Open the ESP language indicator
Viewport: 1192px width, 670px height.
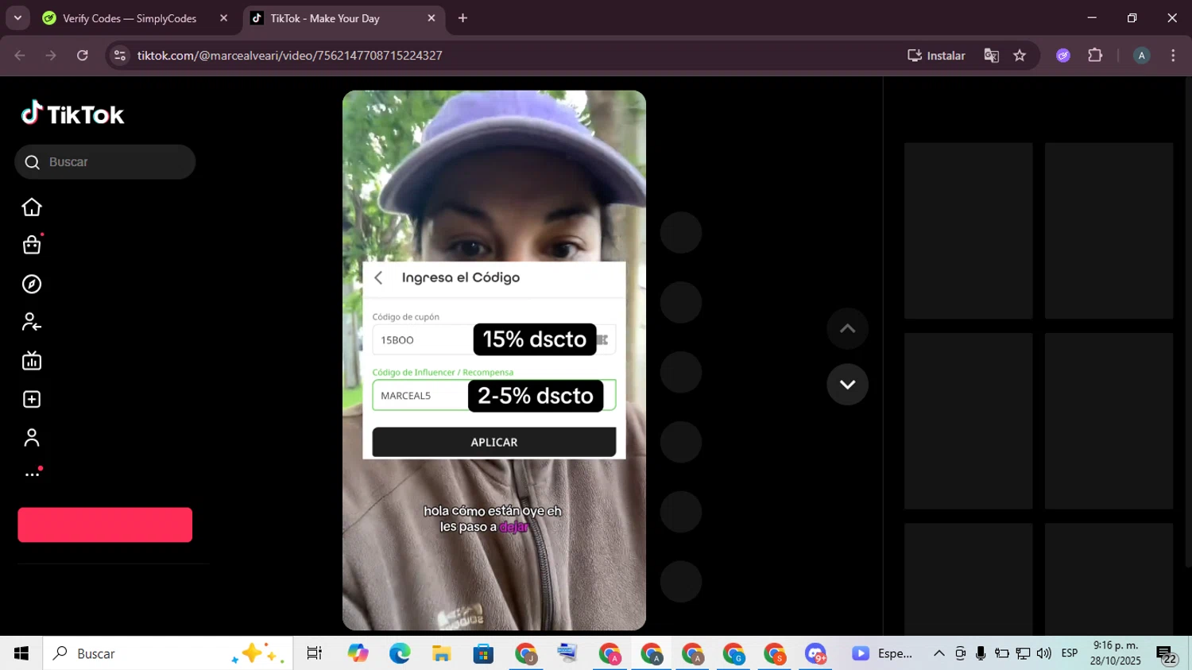1070,653
